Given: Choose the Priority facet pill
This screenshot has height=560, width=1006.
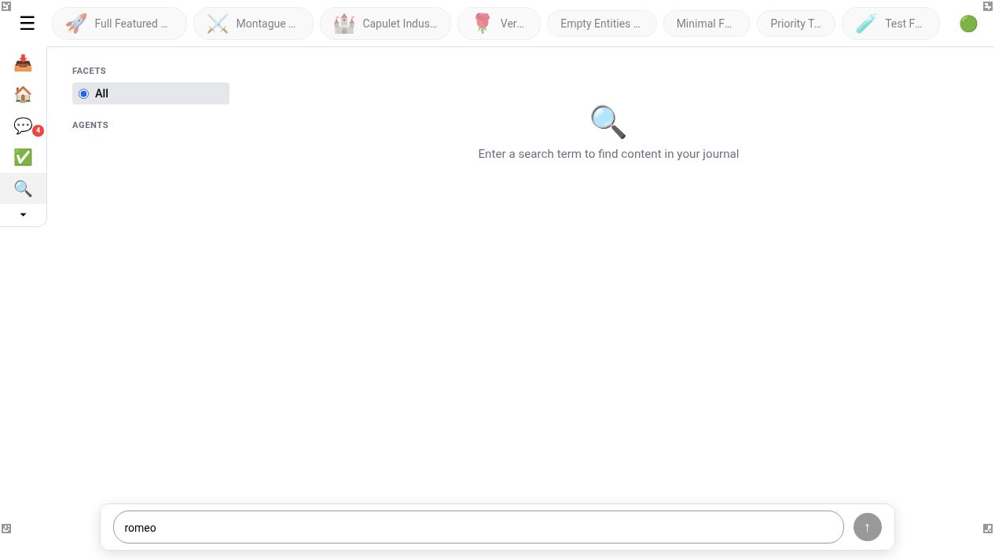Looking at the screenshot, I should click(795, 24).
